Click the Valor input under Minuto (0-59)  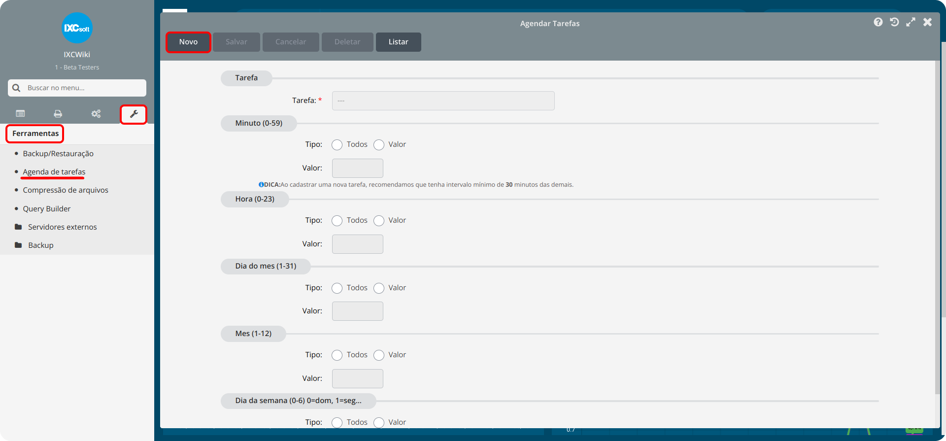[358, 168]
